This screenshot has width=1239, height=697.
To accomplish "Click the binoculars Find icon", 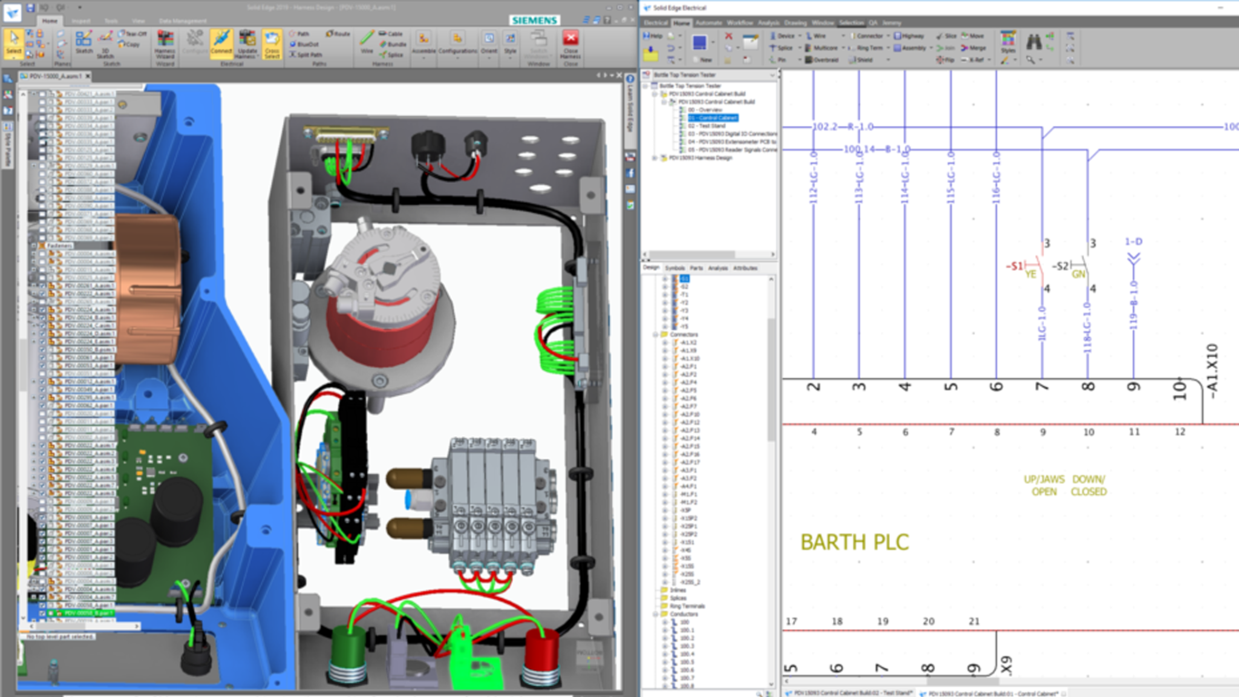I will tap(1034, 42).
